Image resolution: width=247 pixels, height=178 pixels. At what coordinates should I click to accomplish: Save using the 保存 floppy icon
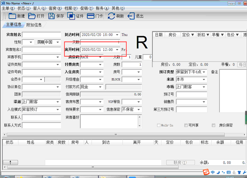52,16
